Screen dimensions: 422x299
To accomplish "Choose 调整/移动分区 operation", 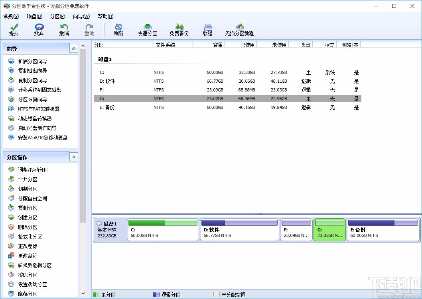I will [34, 170].
